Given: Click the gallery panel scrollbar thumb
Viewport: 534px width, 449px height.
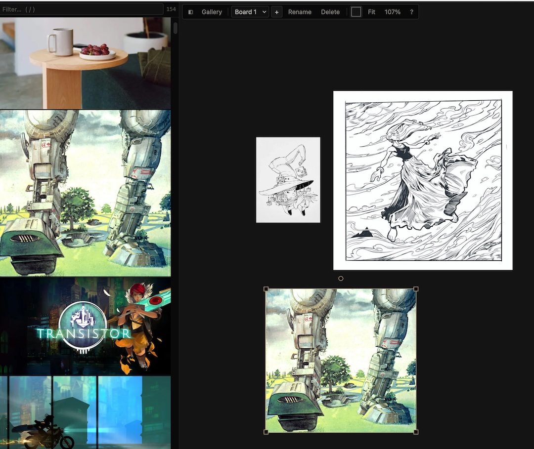Looking at the screenshot, I should tap(176, 28).
